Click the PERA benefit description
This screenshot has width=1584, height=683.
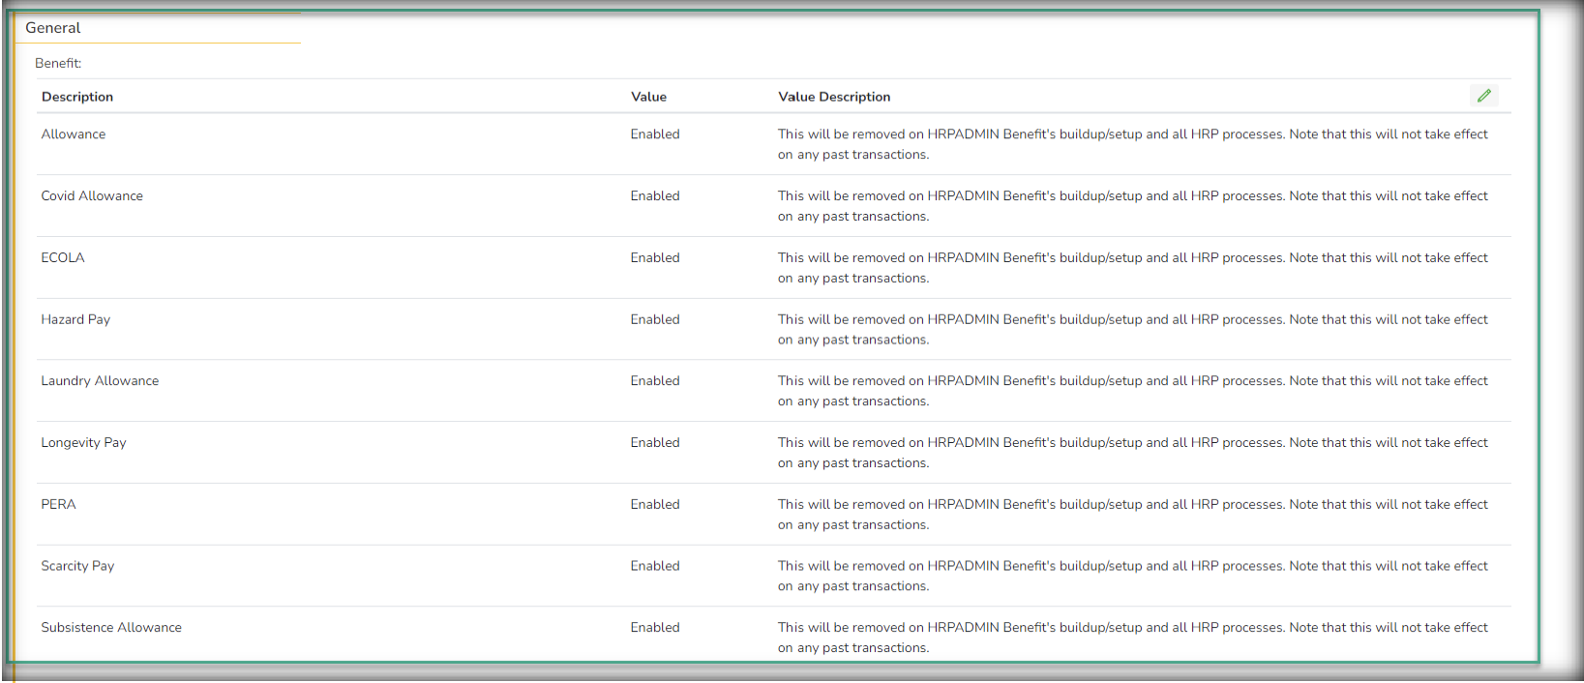(58, 505)
